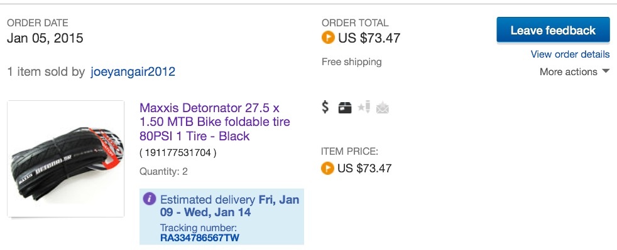Click the order date Jan 05, 2015
Screen dimensions: 617x250
click(x=45, y=38)
